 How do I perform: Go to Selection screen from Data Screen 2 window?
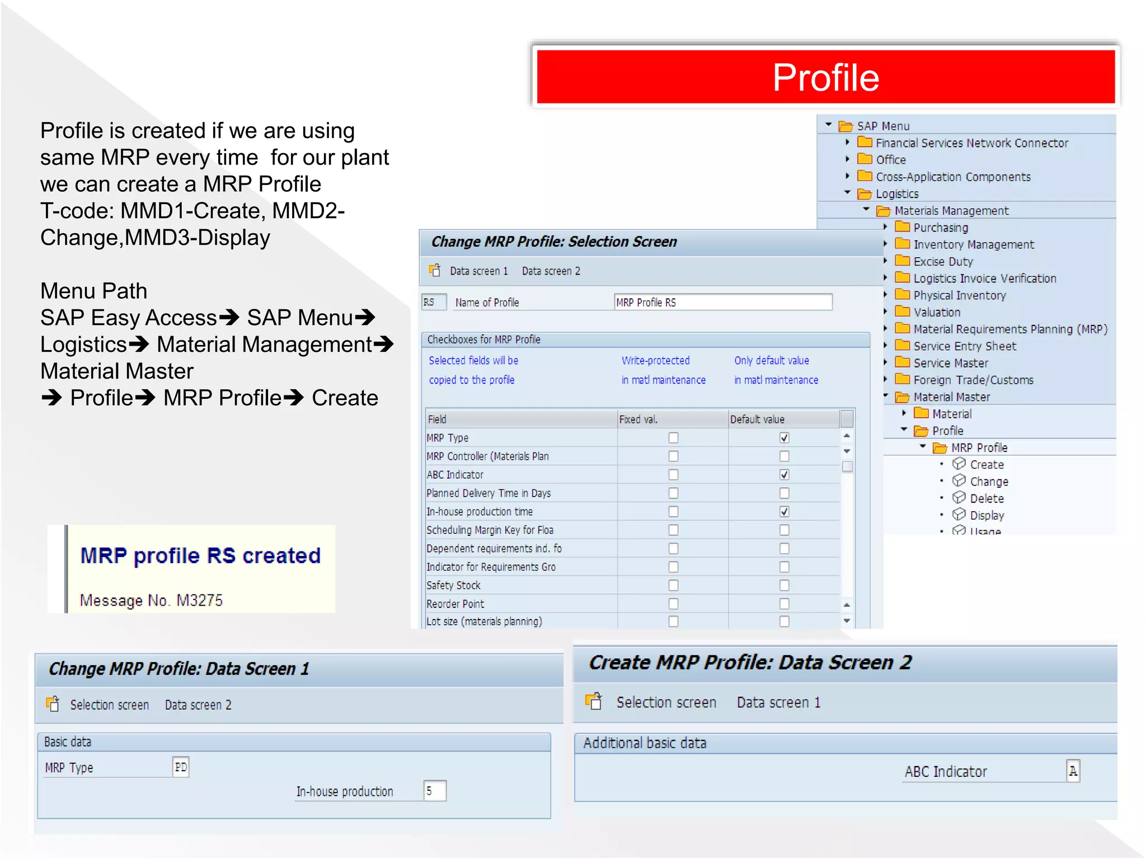666,702
